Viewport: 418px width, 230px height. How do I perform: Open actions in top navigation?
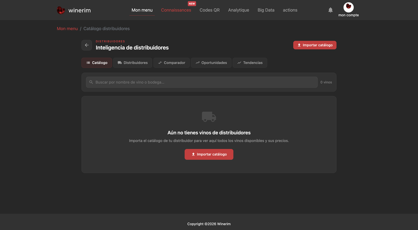pyautogui.click(x=290, y=10)
